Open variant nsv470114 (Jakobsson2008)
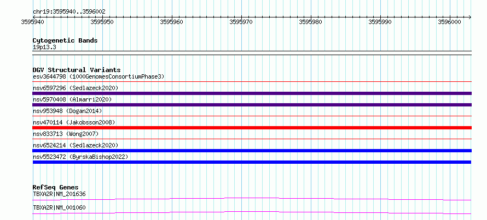This screenshot has width=487, height=220. pos(74,122)
